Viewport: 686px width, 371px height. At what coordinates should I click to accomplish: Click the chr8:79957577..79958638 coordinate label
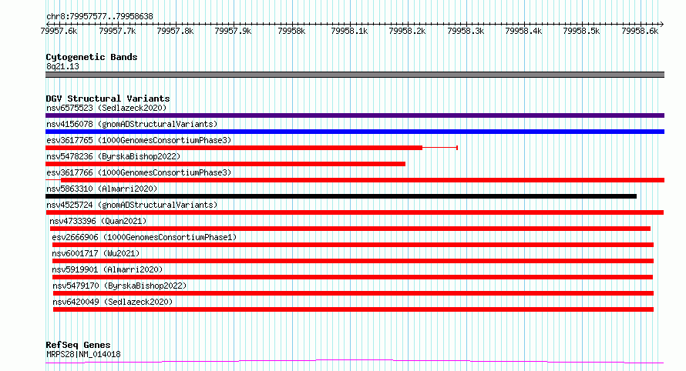coord(99,17)
